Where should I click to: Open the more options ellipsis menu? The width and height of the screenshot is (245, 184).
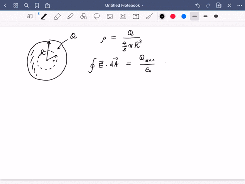(240, 6)
